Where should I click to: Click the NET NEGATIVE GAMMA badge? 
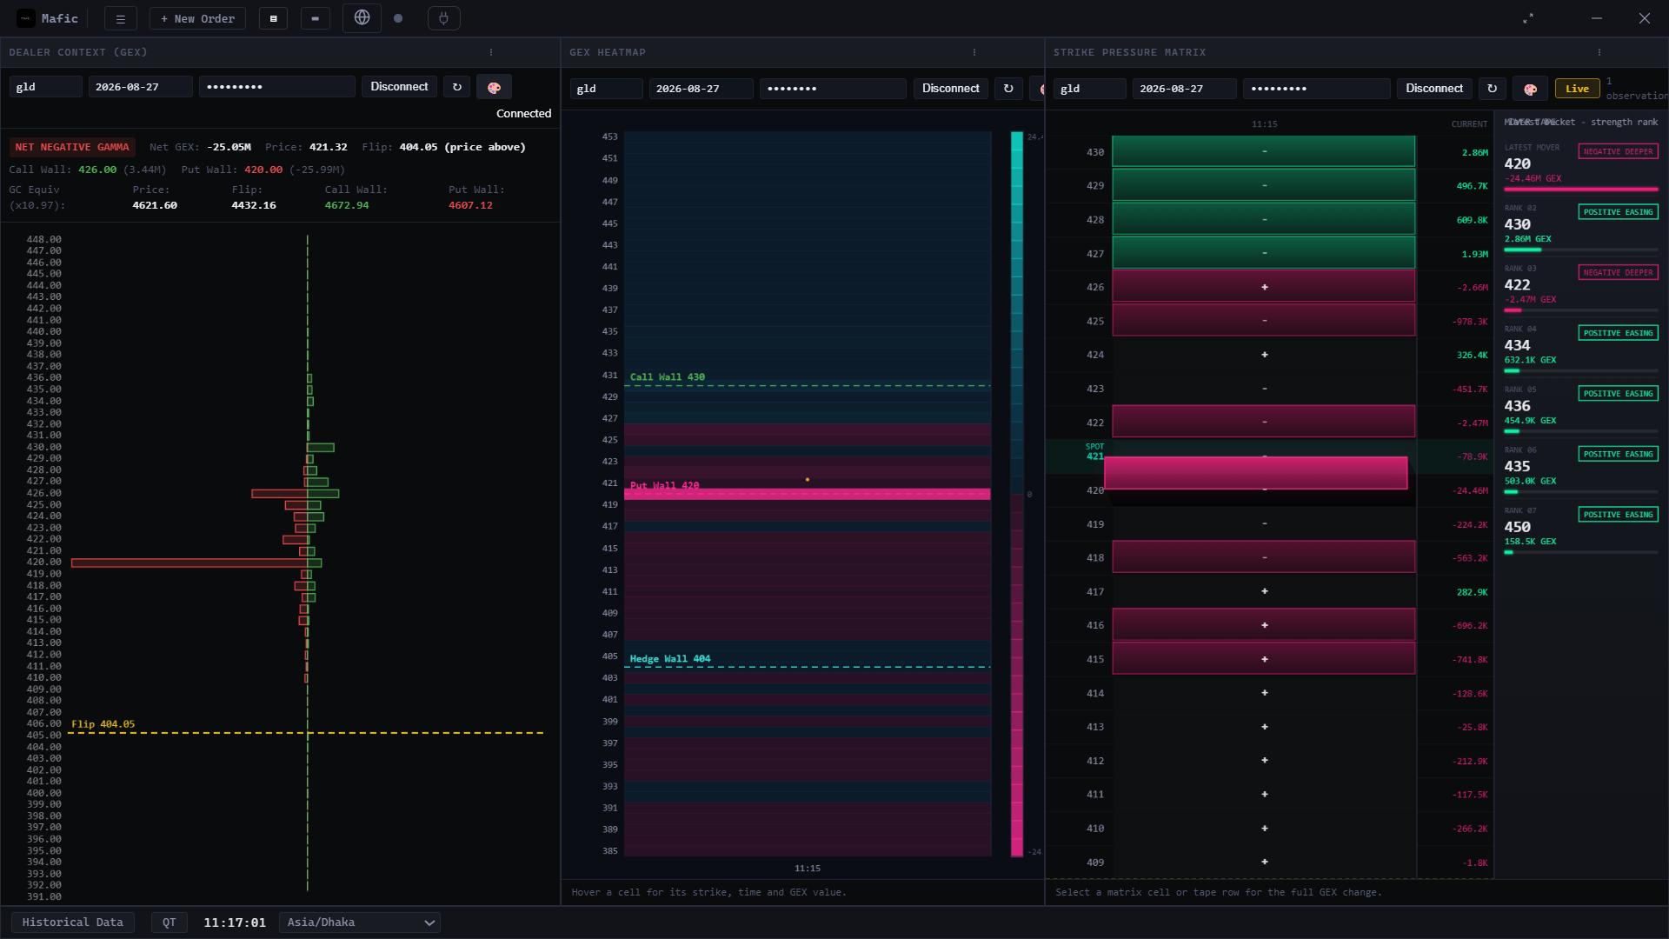click(x=72, y=147)
